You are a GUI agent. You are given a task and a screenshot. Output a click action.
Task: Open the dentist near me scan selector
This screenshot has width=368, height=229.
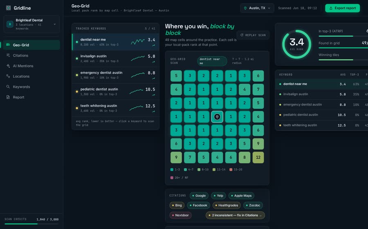coord(212,61)
